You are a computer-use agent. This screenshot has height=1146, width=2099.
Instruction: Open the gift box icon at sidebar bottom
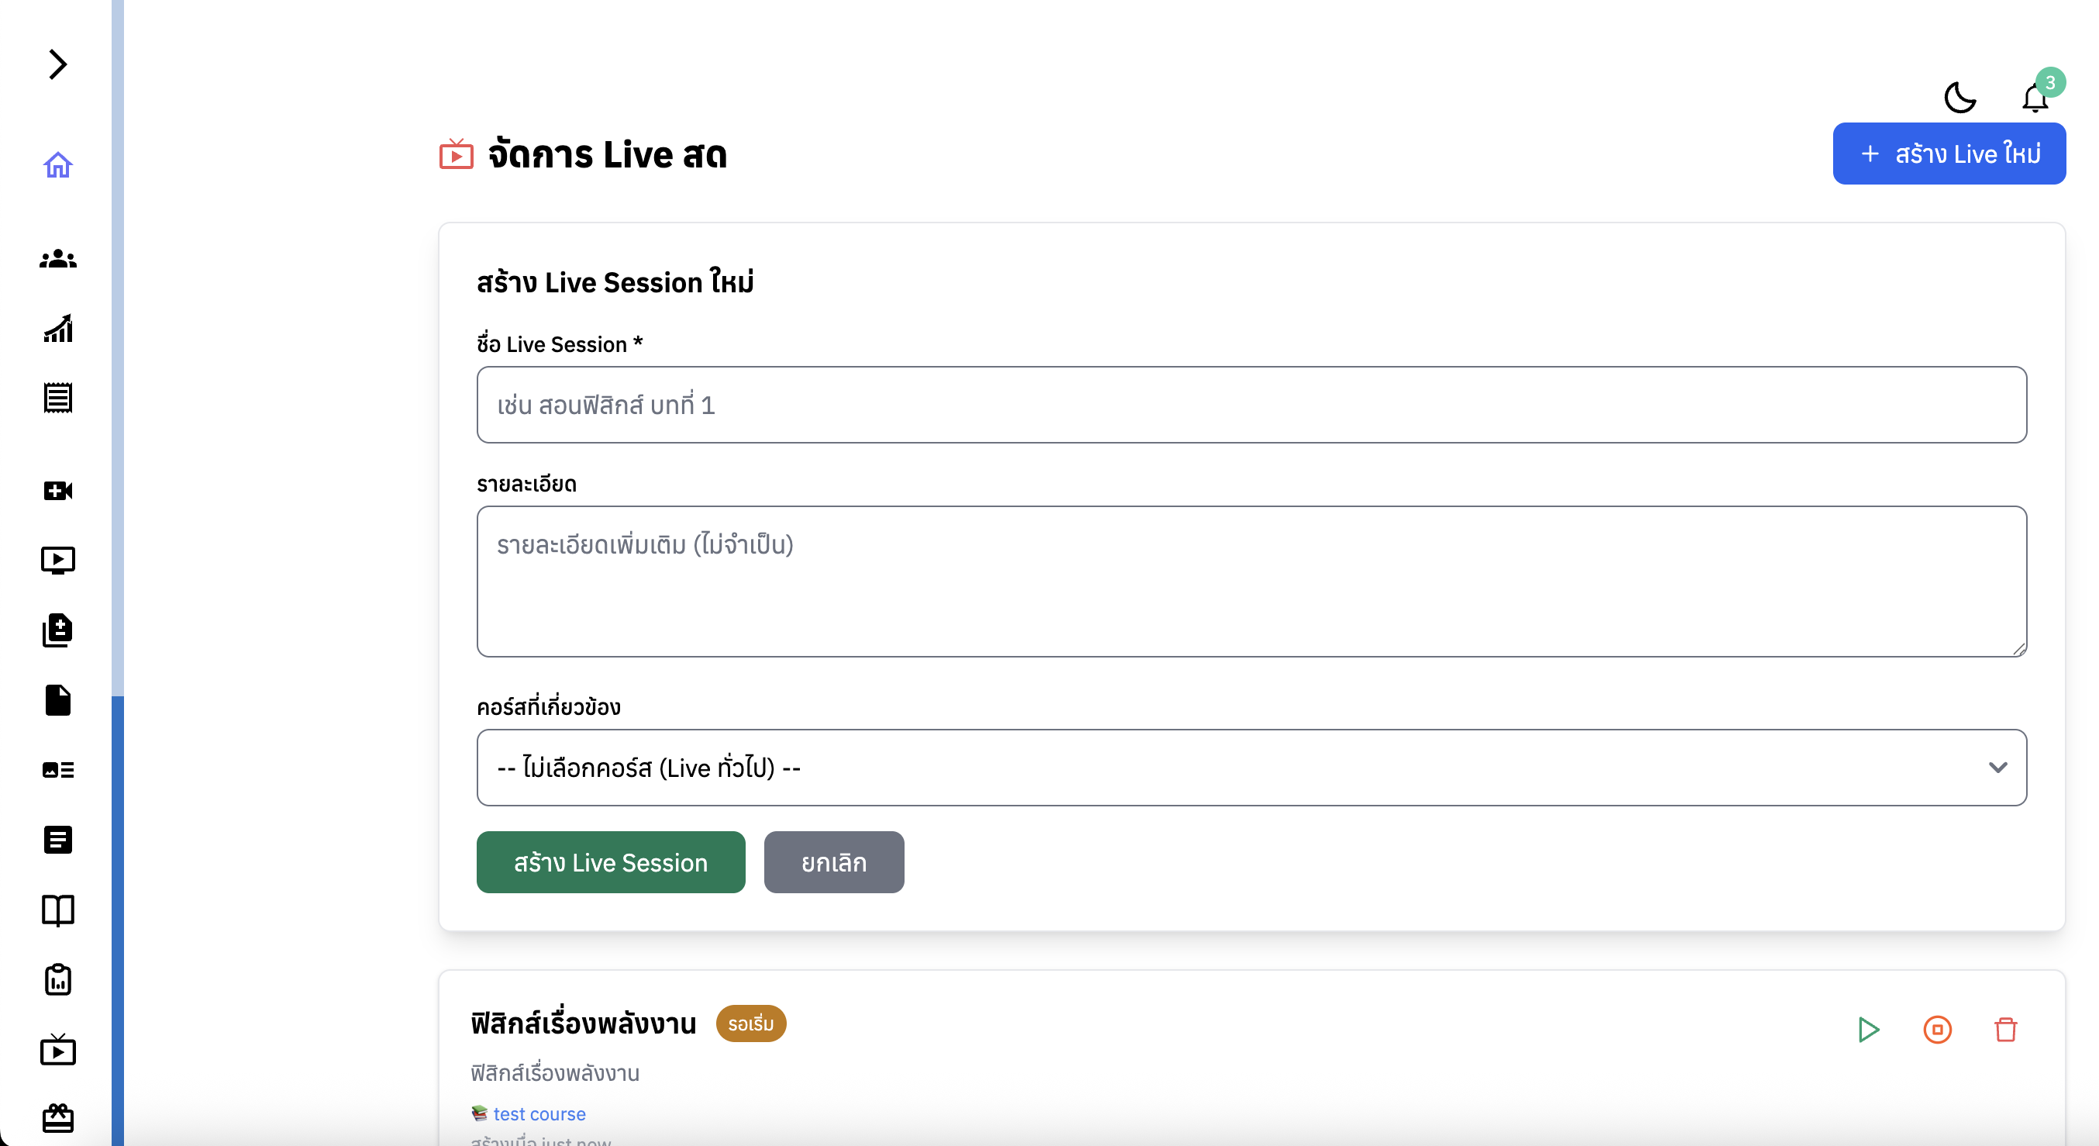pos(58,1119)
